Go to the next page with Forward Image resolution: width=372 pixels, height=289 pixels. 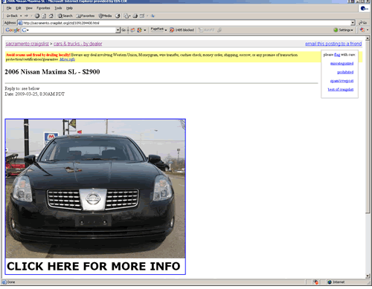pos(26,16)
